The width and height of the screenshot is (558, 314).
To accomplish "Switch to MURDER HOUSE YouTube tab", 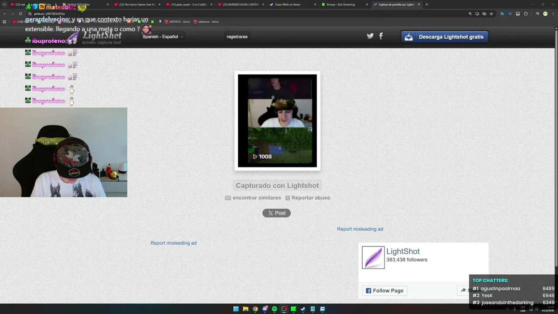I will tap(241, 4).
